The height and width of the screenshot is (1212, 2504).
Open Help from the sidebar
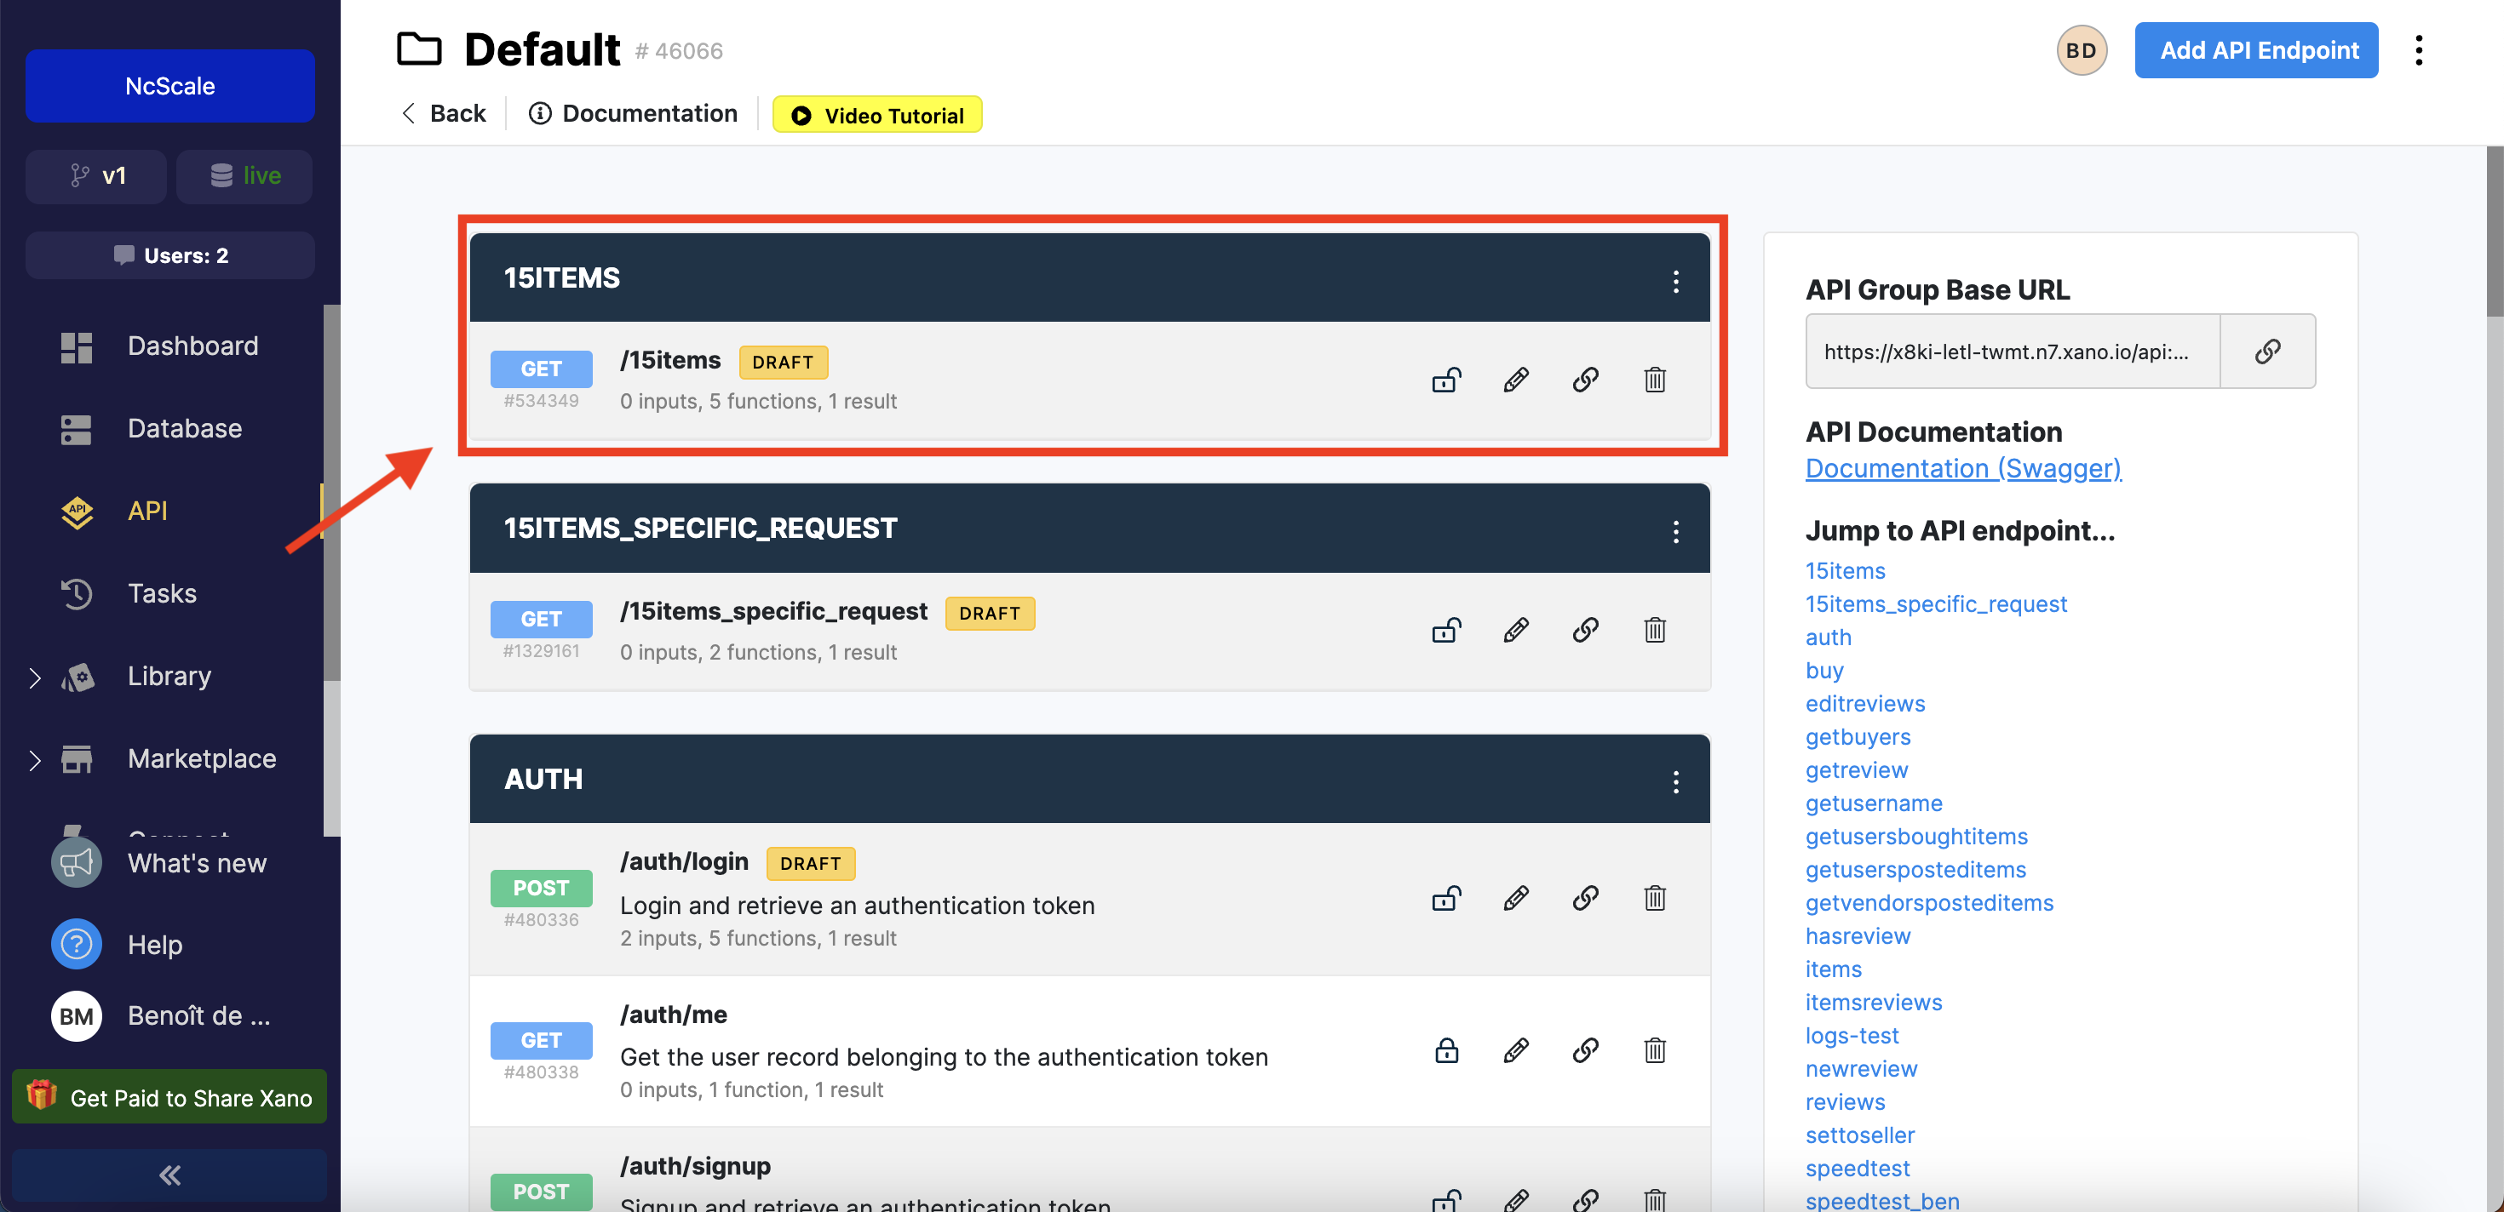click(118, 945)
